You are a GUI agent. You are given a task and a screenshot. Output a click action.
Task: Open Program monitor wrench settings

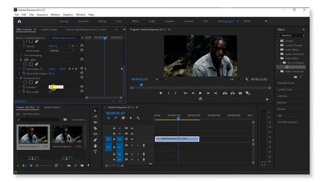coord(247,79)
